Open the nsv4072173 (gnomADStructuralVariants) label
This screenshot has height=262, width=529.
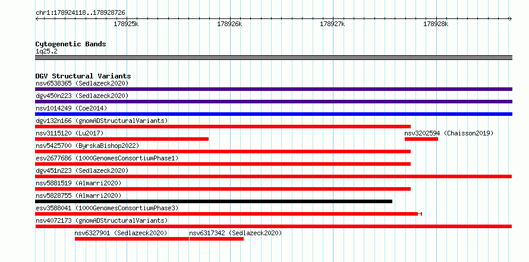click(102, 220)
